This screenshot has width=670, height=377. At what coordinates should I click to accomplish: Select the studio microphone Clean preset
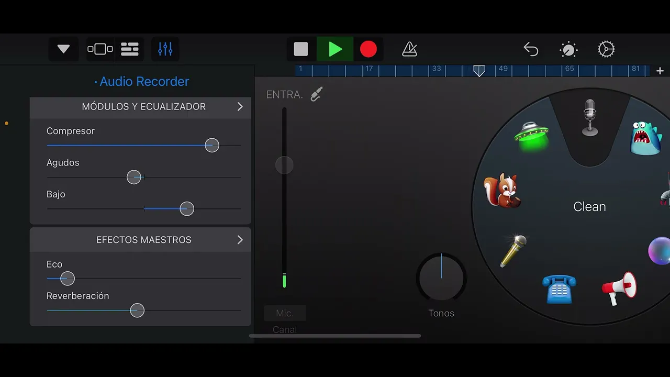pyautogui.click(x=590, y=118)
